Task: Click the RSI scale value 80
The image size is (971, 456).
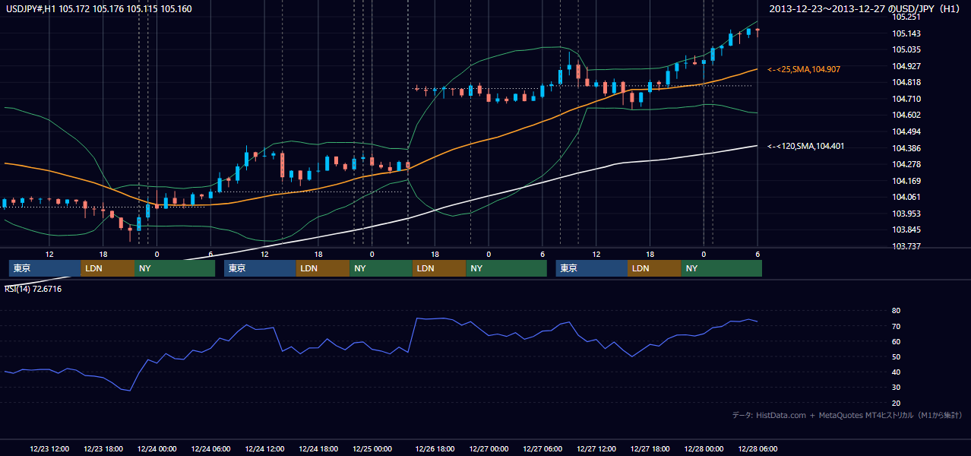Action: coord(897,311)
